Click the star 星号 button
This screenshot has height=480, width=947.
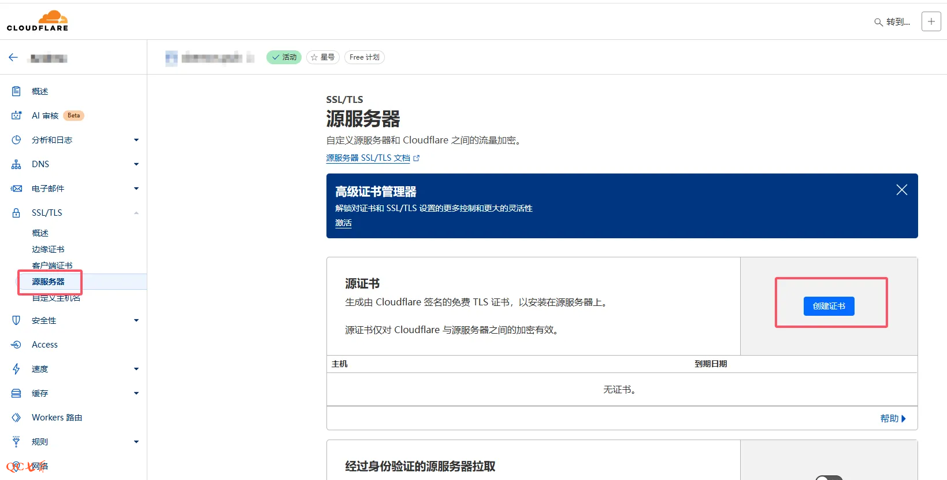[322, 57]
